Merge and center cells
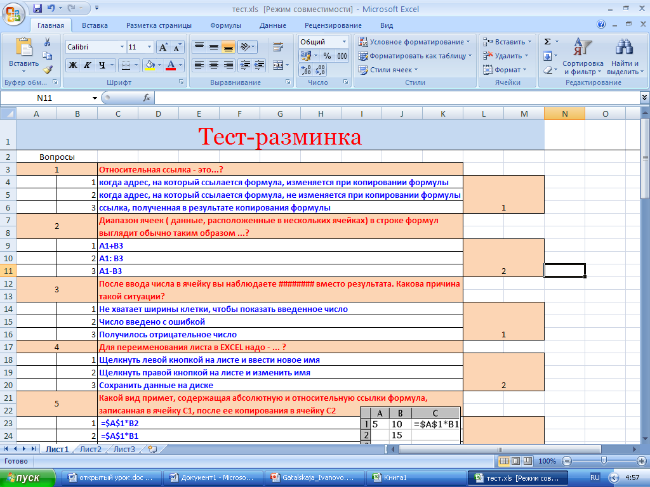Screen dimensions: 650x487 click(278, 65)
